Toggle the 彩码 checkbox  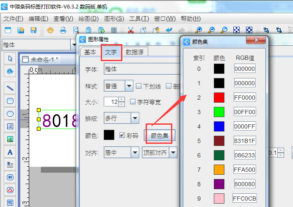pyautogui.click(x=122, y=135)
